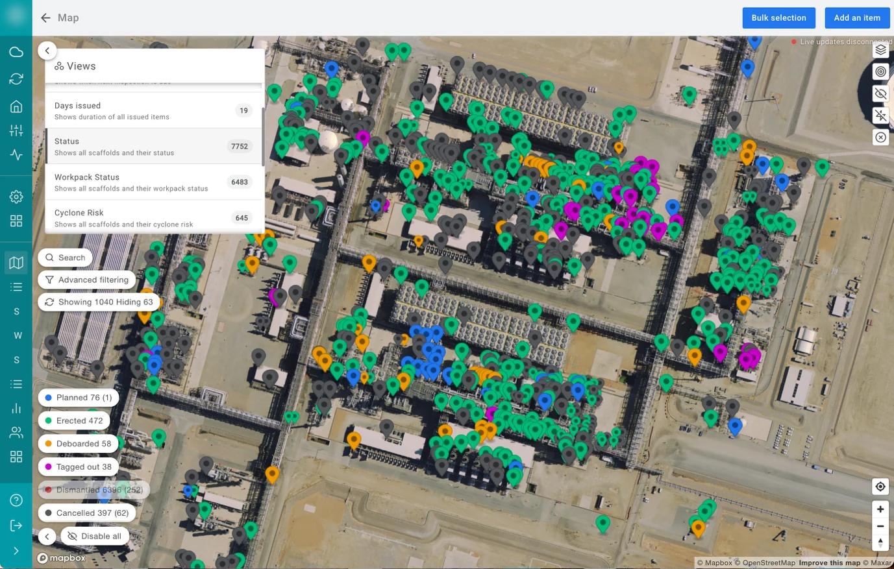Select the Days issued view
Image resolution: width=894 pixels, height=569 pixels.
click(x=153, y=111)
